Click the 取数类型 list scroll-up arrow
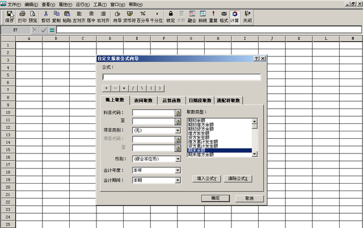 [255, 121]
